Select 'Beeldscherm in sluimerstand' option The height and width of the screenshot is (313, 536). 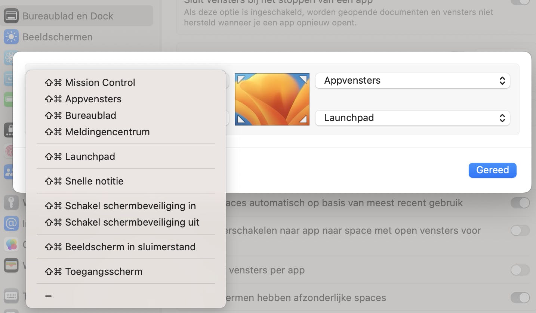[x=130, y=247]
